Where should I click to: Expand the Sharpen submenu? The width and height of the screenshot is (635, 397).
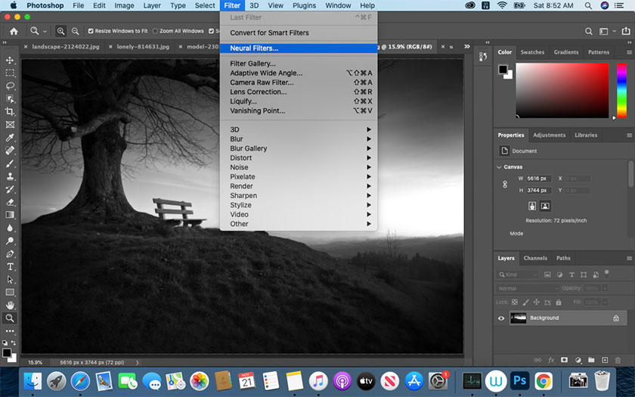[299, 196]
